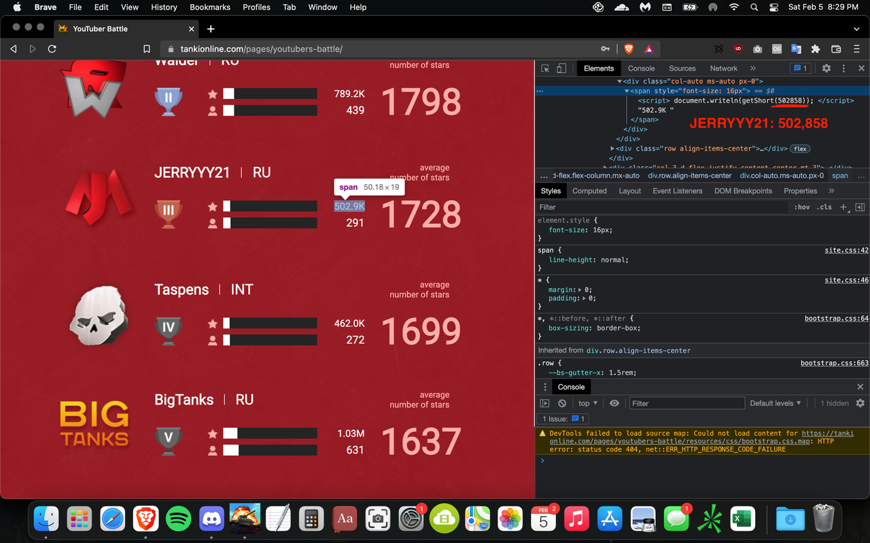This screenshot has height=543, width=870.
Task: Add a new style rule with the plus icon
Action: (843, 207)
